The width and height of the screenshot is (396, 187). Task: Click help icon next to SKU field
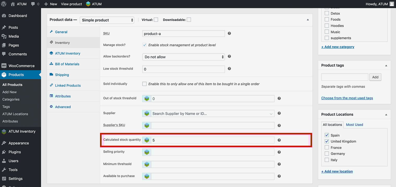pyautogui.click(x=229, y=33)
